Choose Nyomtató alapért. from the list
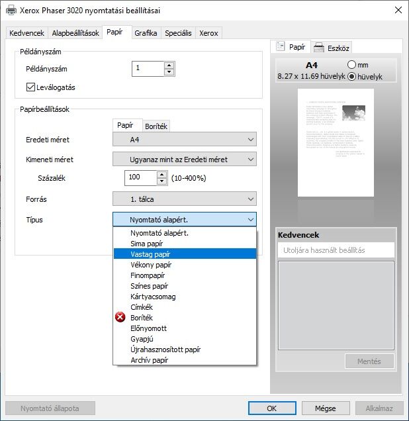Screen dimensions: 409x421 185,233
